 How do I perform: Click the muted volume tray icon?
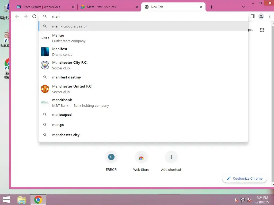(236, 200)
